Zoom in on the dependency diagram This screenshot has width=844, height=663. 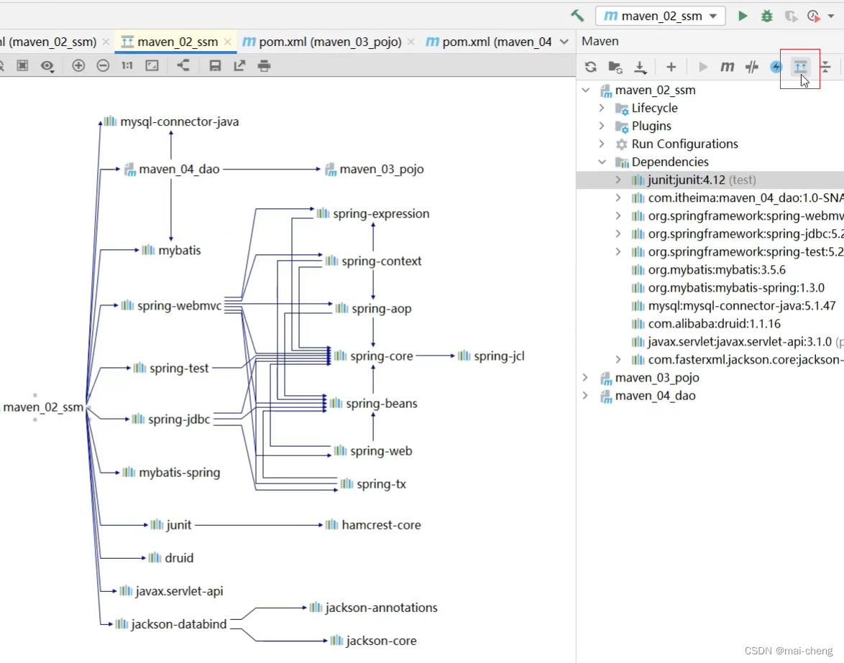78,65
